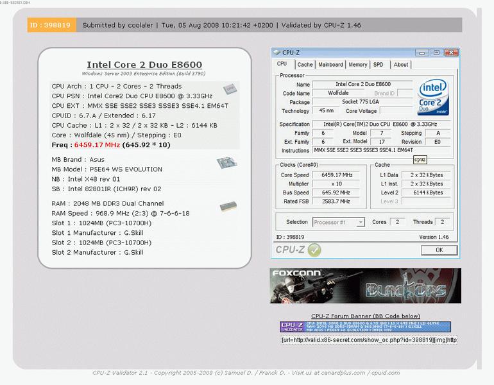
Task: Switch to the Mainboard tab
Action: click(330, 65)
